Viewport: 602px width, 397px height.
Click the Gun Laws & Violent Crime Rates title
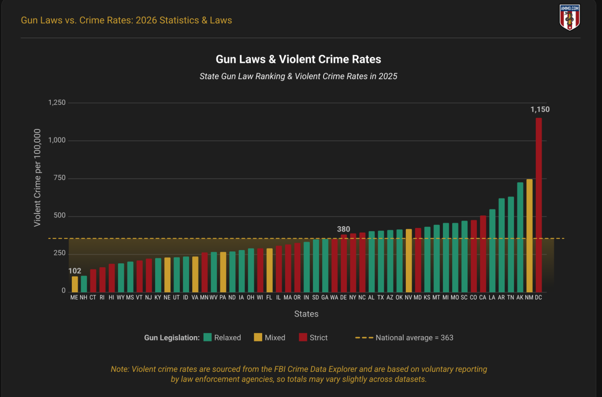(x=298, y=59)
